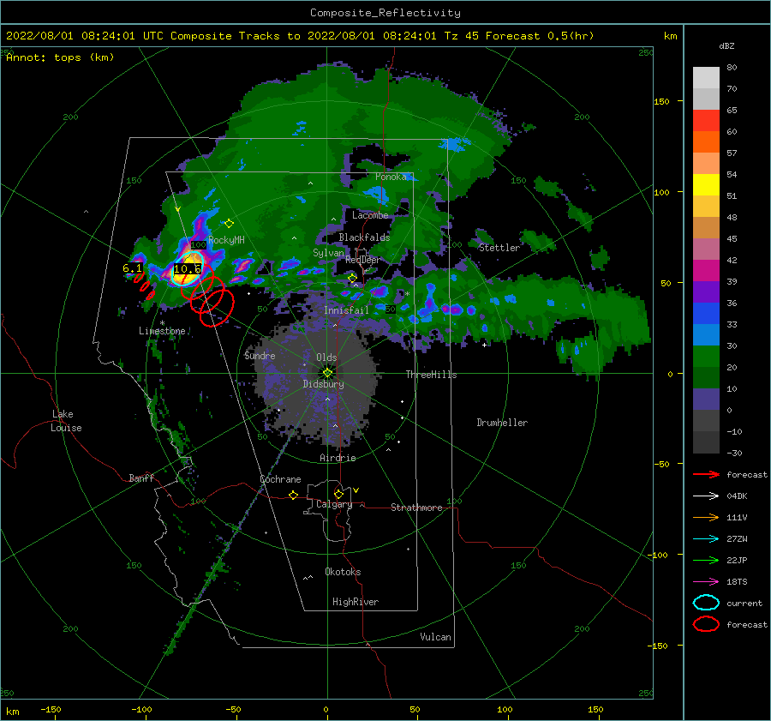Click the Innisfail city label

[346, 310]
